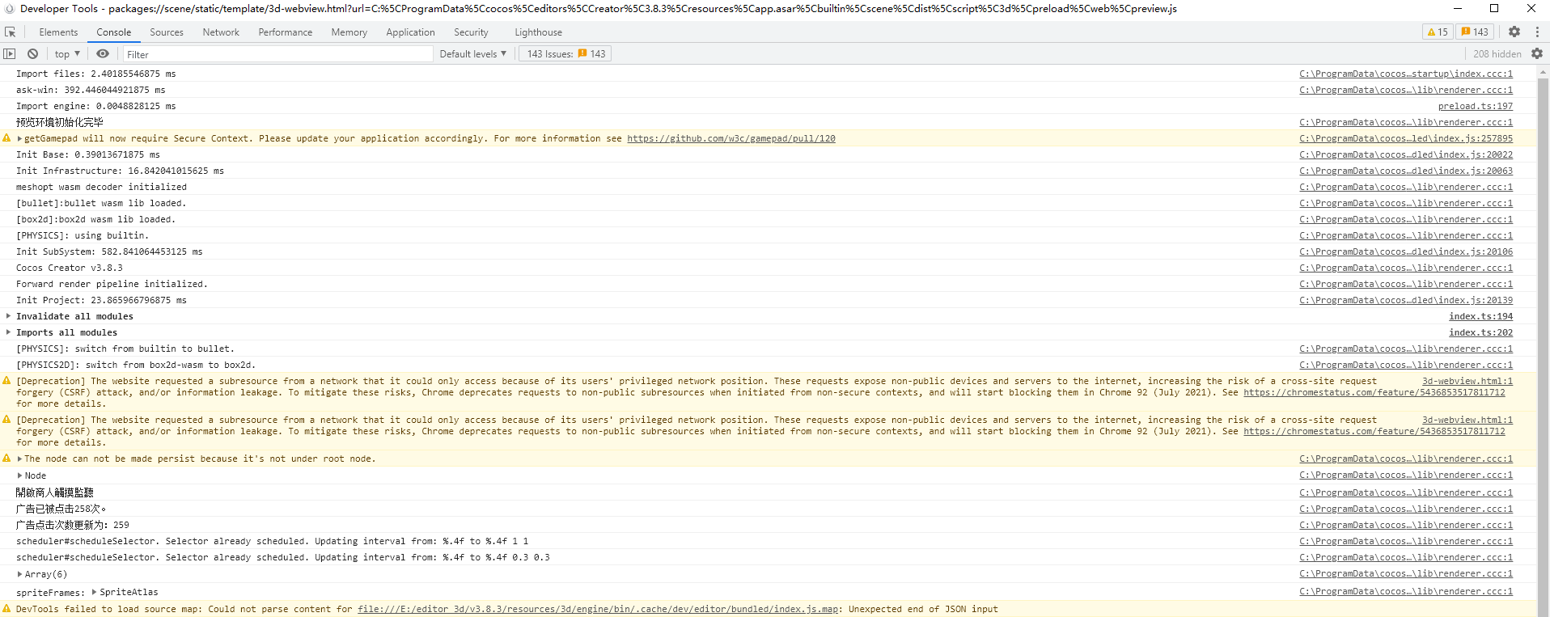
Task: Click the Cocos Creator v3.8.3 log line
Action: (70, 268)
